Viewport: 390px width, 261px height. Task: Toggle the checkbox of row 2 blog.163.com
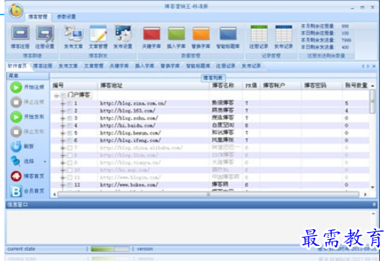point(70,110)
